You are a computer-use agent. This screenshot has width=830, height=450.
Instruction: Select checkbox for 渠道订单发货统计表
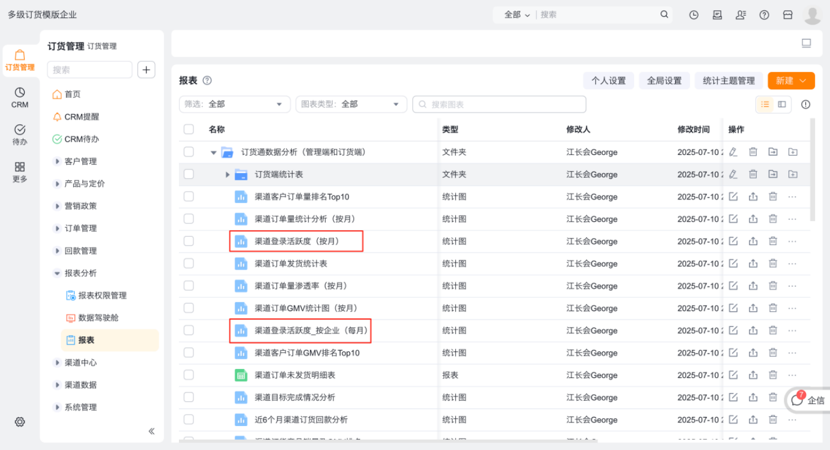point(189,263)
